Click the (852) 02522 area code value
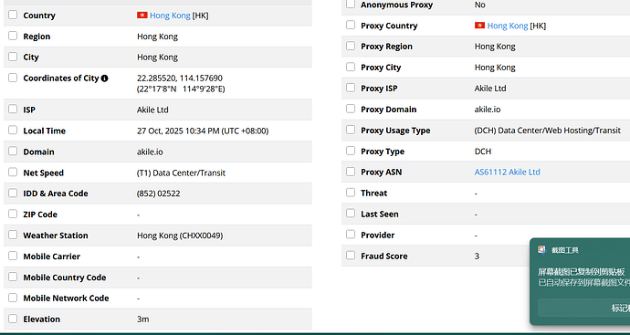The width and height of the screenshot is (630, 335). 158,194
